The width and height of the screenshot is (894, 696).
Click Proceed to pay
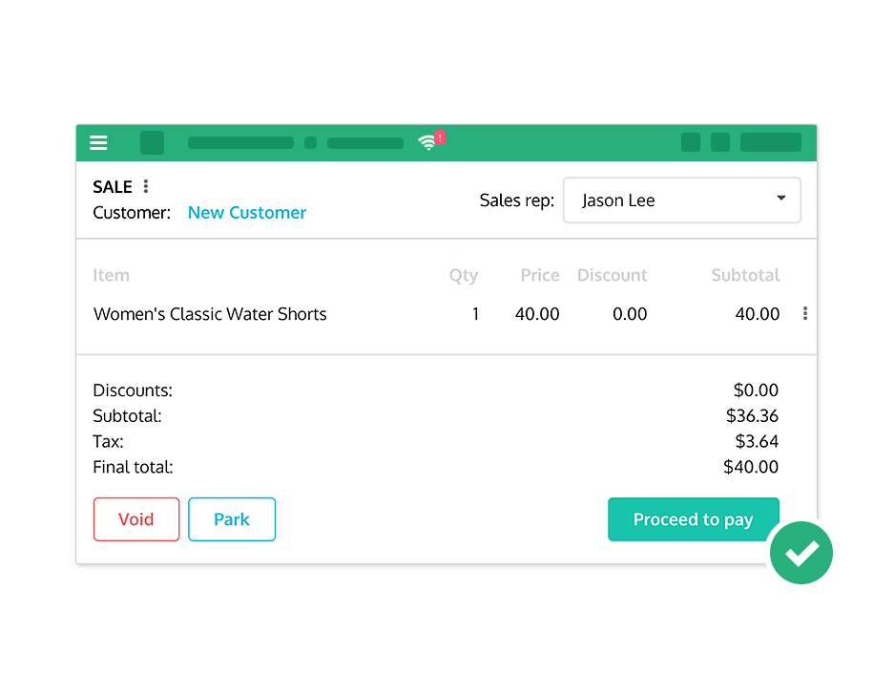pyautogui.click(x=694, y=519)
